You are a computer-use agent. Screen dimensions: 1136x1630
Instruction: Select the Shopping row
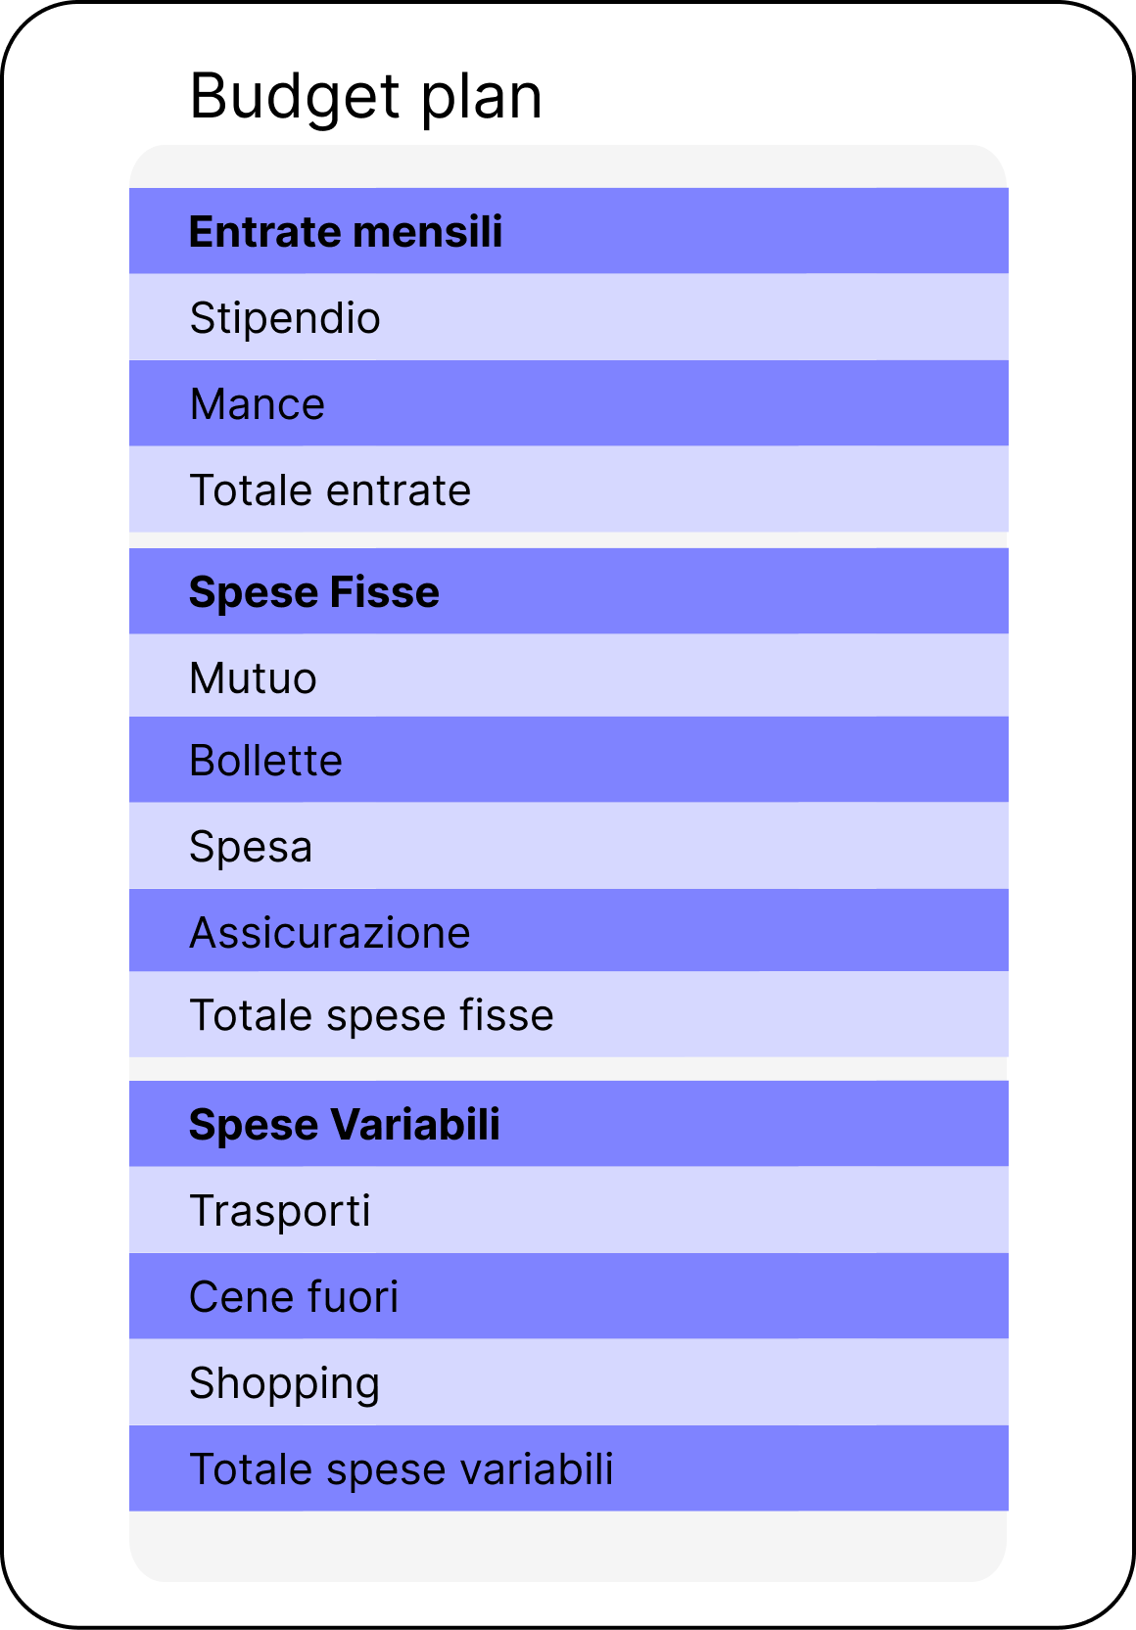(568, 1382)
